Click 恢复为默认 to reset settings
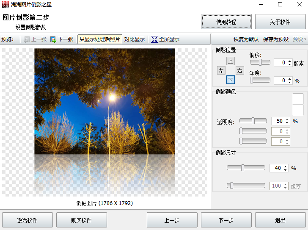The image size is (308, 230). point(246,39)
